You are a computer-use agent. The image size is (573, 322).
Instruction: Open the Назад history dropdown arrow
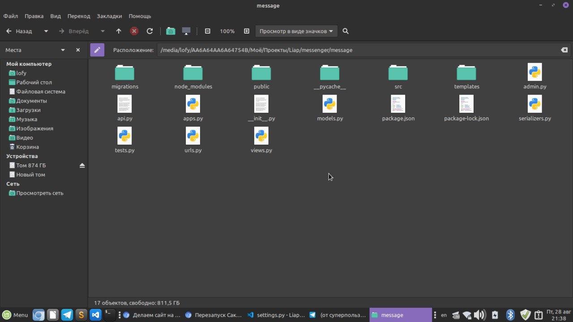tap(46, 31)
